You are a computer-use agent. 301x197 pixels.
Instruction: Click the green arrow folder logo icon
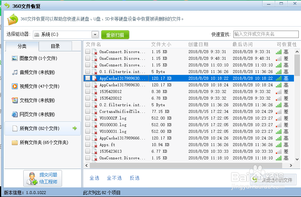click(x=13, y=19)
